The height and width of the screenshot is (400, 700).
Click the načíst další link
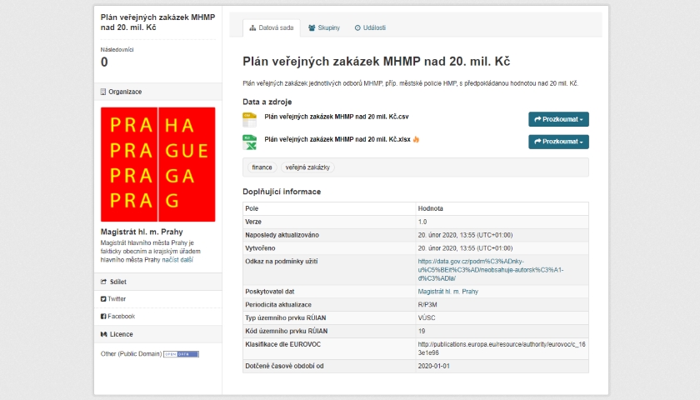(177, 260)
